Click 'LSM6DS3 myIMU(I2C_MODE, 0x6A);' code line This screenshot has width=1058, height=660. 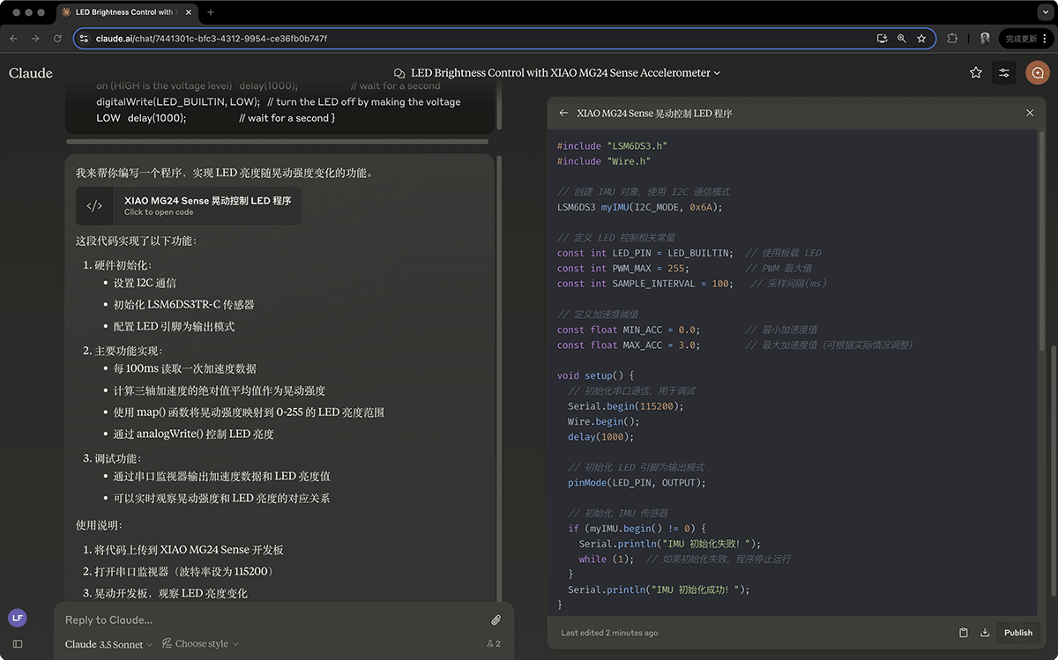(640, 207)
